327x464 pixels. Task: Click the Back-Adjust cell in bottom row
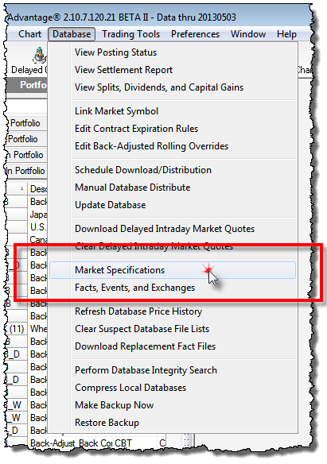point(53,443)
